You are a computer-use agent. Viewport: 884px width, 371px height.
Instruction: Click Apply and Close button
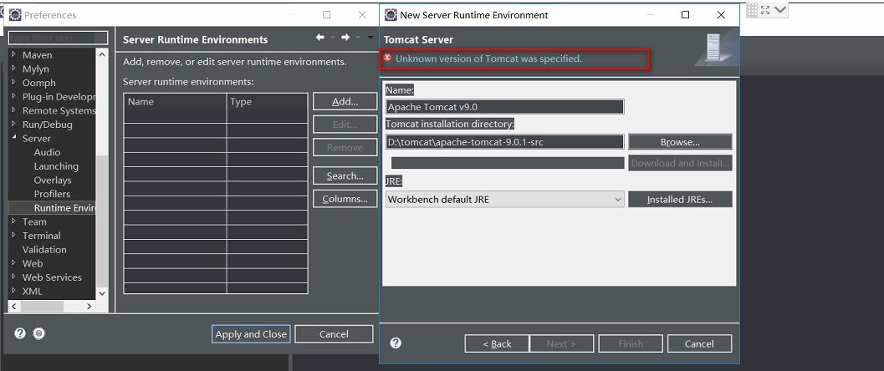[x=251, y=334]
